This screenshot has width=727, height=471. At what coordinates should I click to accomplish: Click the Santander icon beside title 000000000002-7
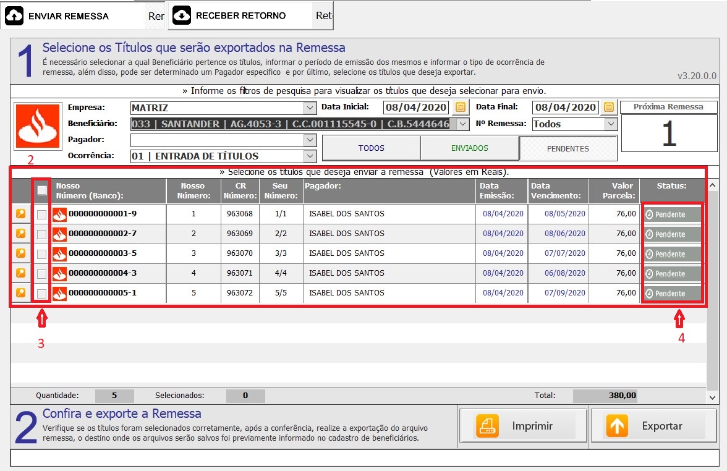pyautogui.click(x=59, y=234)
